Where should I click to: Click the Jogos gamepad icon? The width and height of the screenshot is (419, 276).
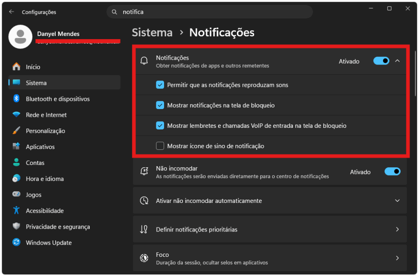coord(16,194)
